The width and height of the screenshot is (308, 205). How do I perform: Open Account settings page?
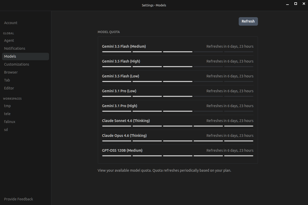[x=11, y=23]
